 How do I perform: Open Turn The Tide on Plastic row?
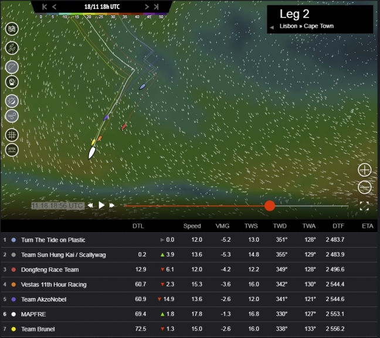coord(189,240)
